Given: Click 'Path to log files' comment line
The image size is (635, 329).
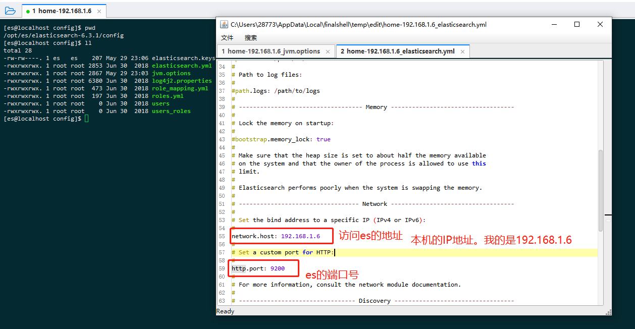Looking at the screenshot, I should (267, 75).
